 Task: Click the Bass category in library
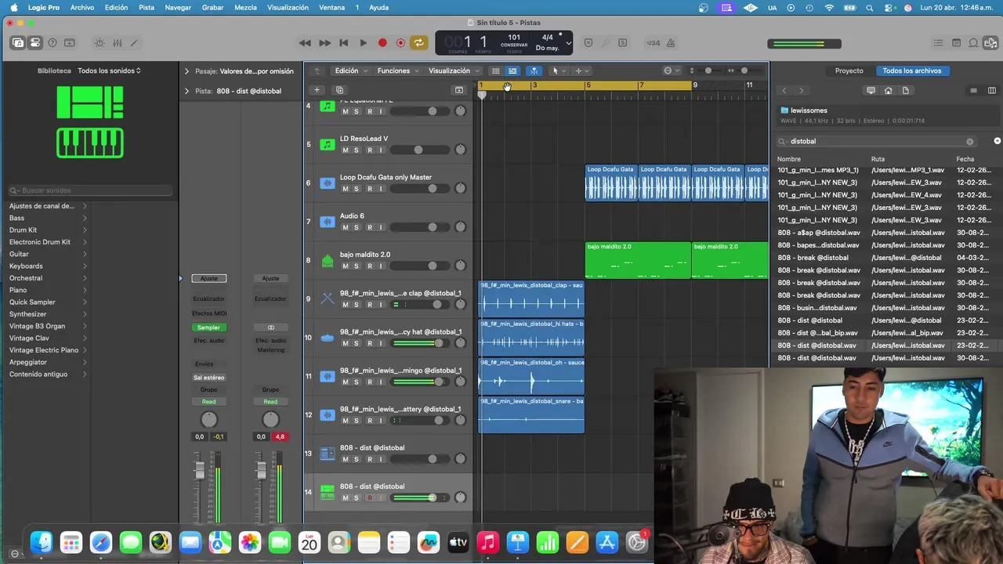16,218
